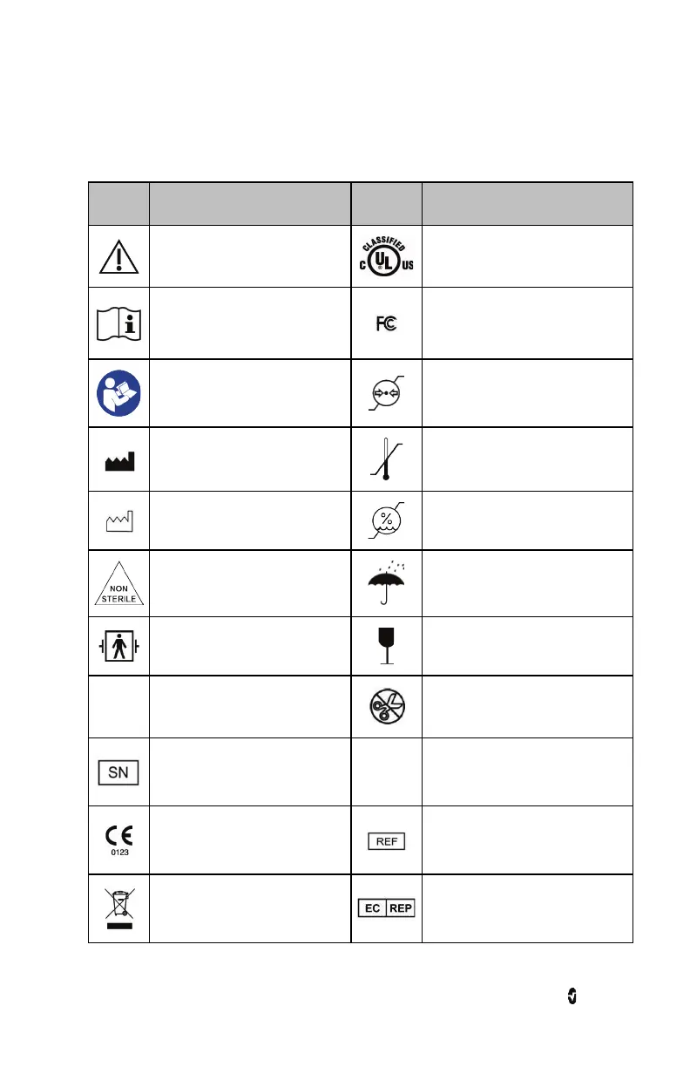
Task: Select the consult instructions booklet icon
Action: [118, 324]
